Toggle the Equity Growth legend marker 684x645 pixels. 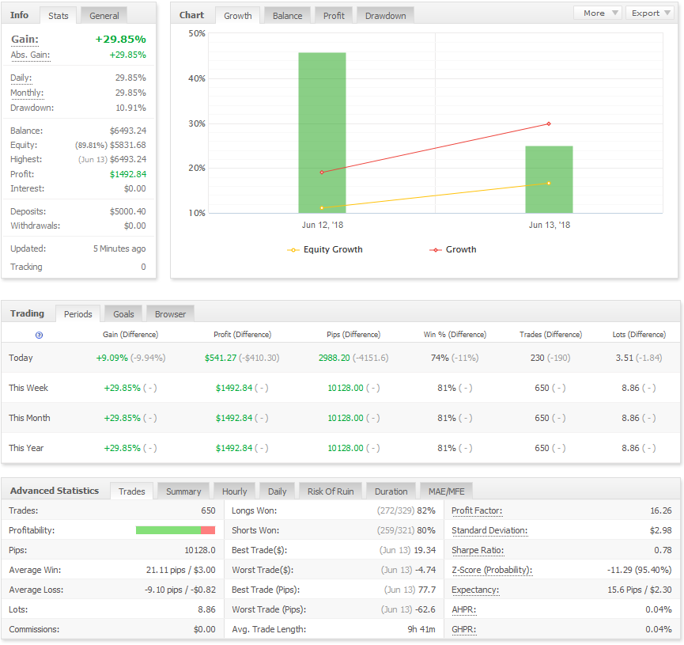293,250
